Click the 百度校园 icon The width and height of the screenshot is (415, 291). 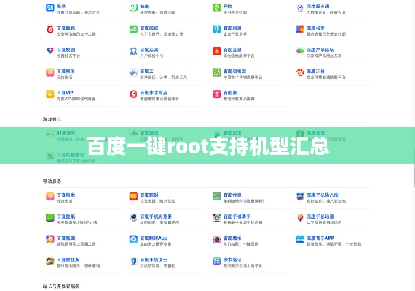(x=50, y=51)
